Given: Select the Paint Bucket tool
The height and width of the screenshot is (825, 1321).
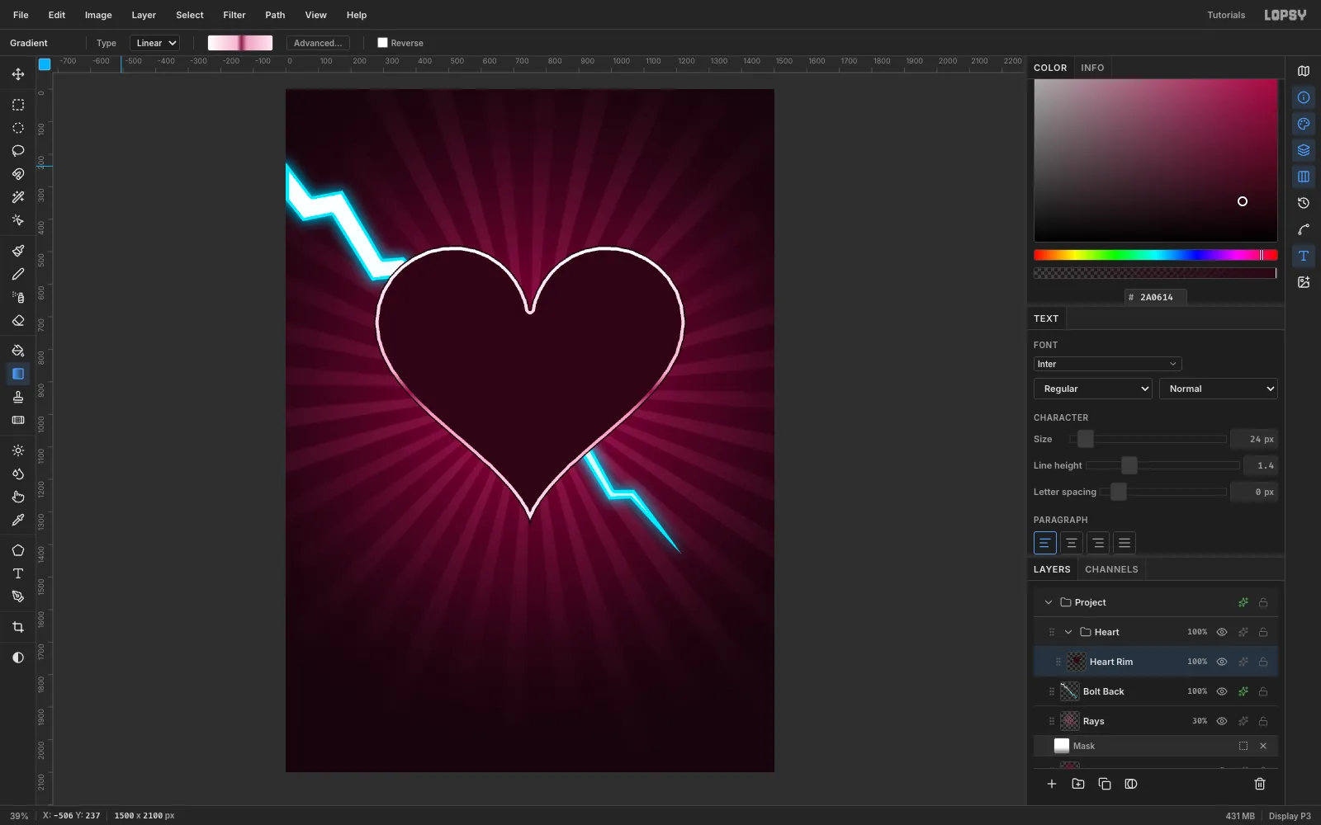Looking at the screenshot, I should [x=18, y=351].
